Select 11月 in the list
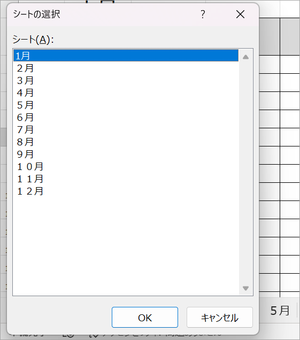The width and height of the screenshot is (300, 340). [126, 179]
